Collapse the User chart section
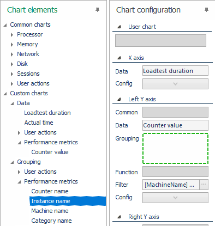215x226 pixels. (x=119, y=27)
